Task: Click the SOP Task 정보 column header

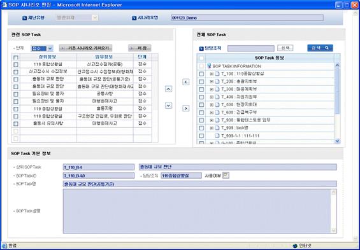Action: pos(270,58)
